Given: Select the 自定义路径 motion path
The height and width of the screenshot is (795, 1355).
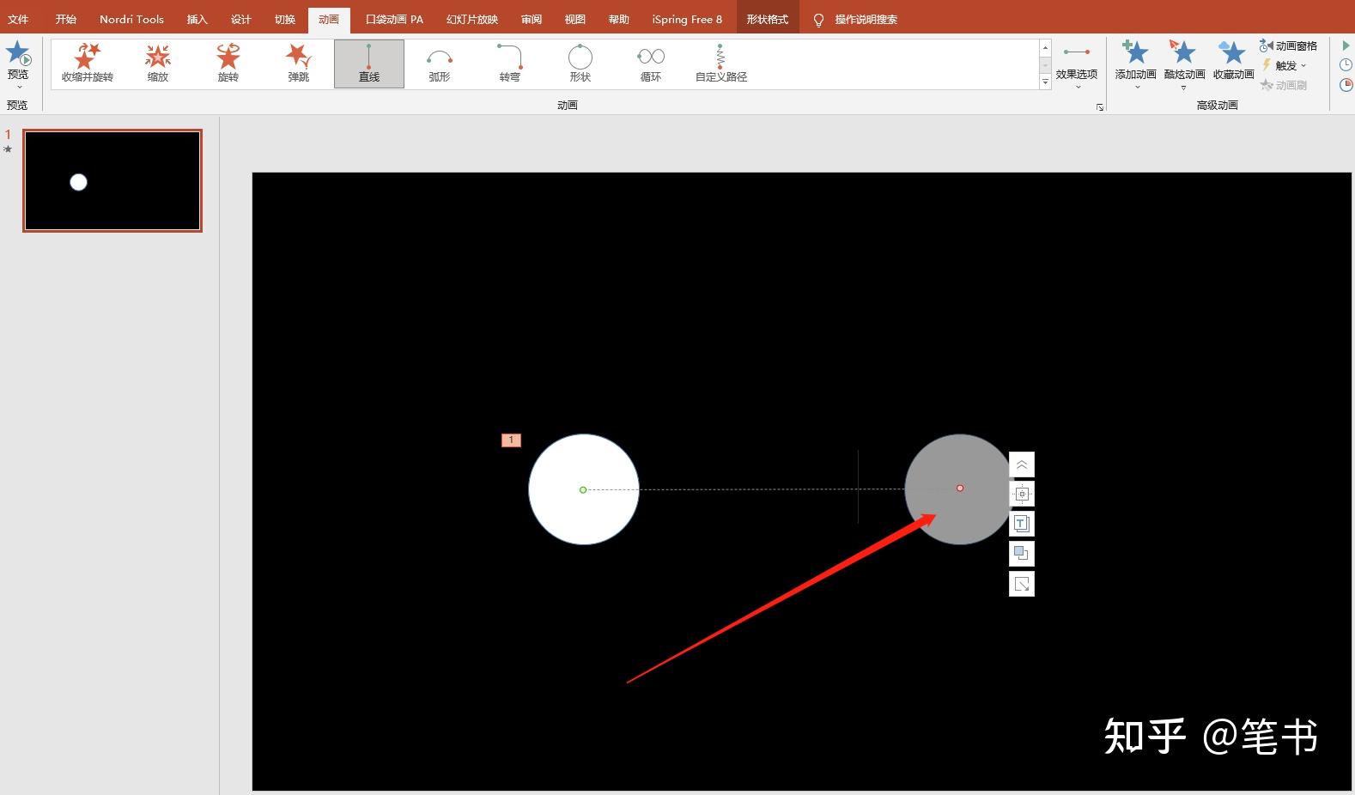Looking at the screenshot, I should [x=721, y=63].
